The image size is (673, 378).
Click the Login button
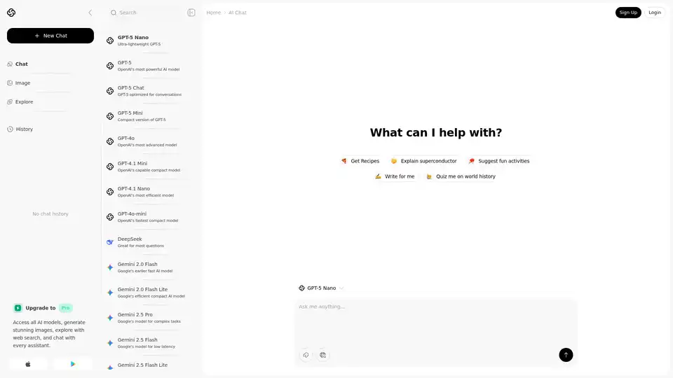[x=655, y=13]
